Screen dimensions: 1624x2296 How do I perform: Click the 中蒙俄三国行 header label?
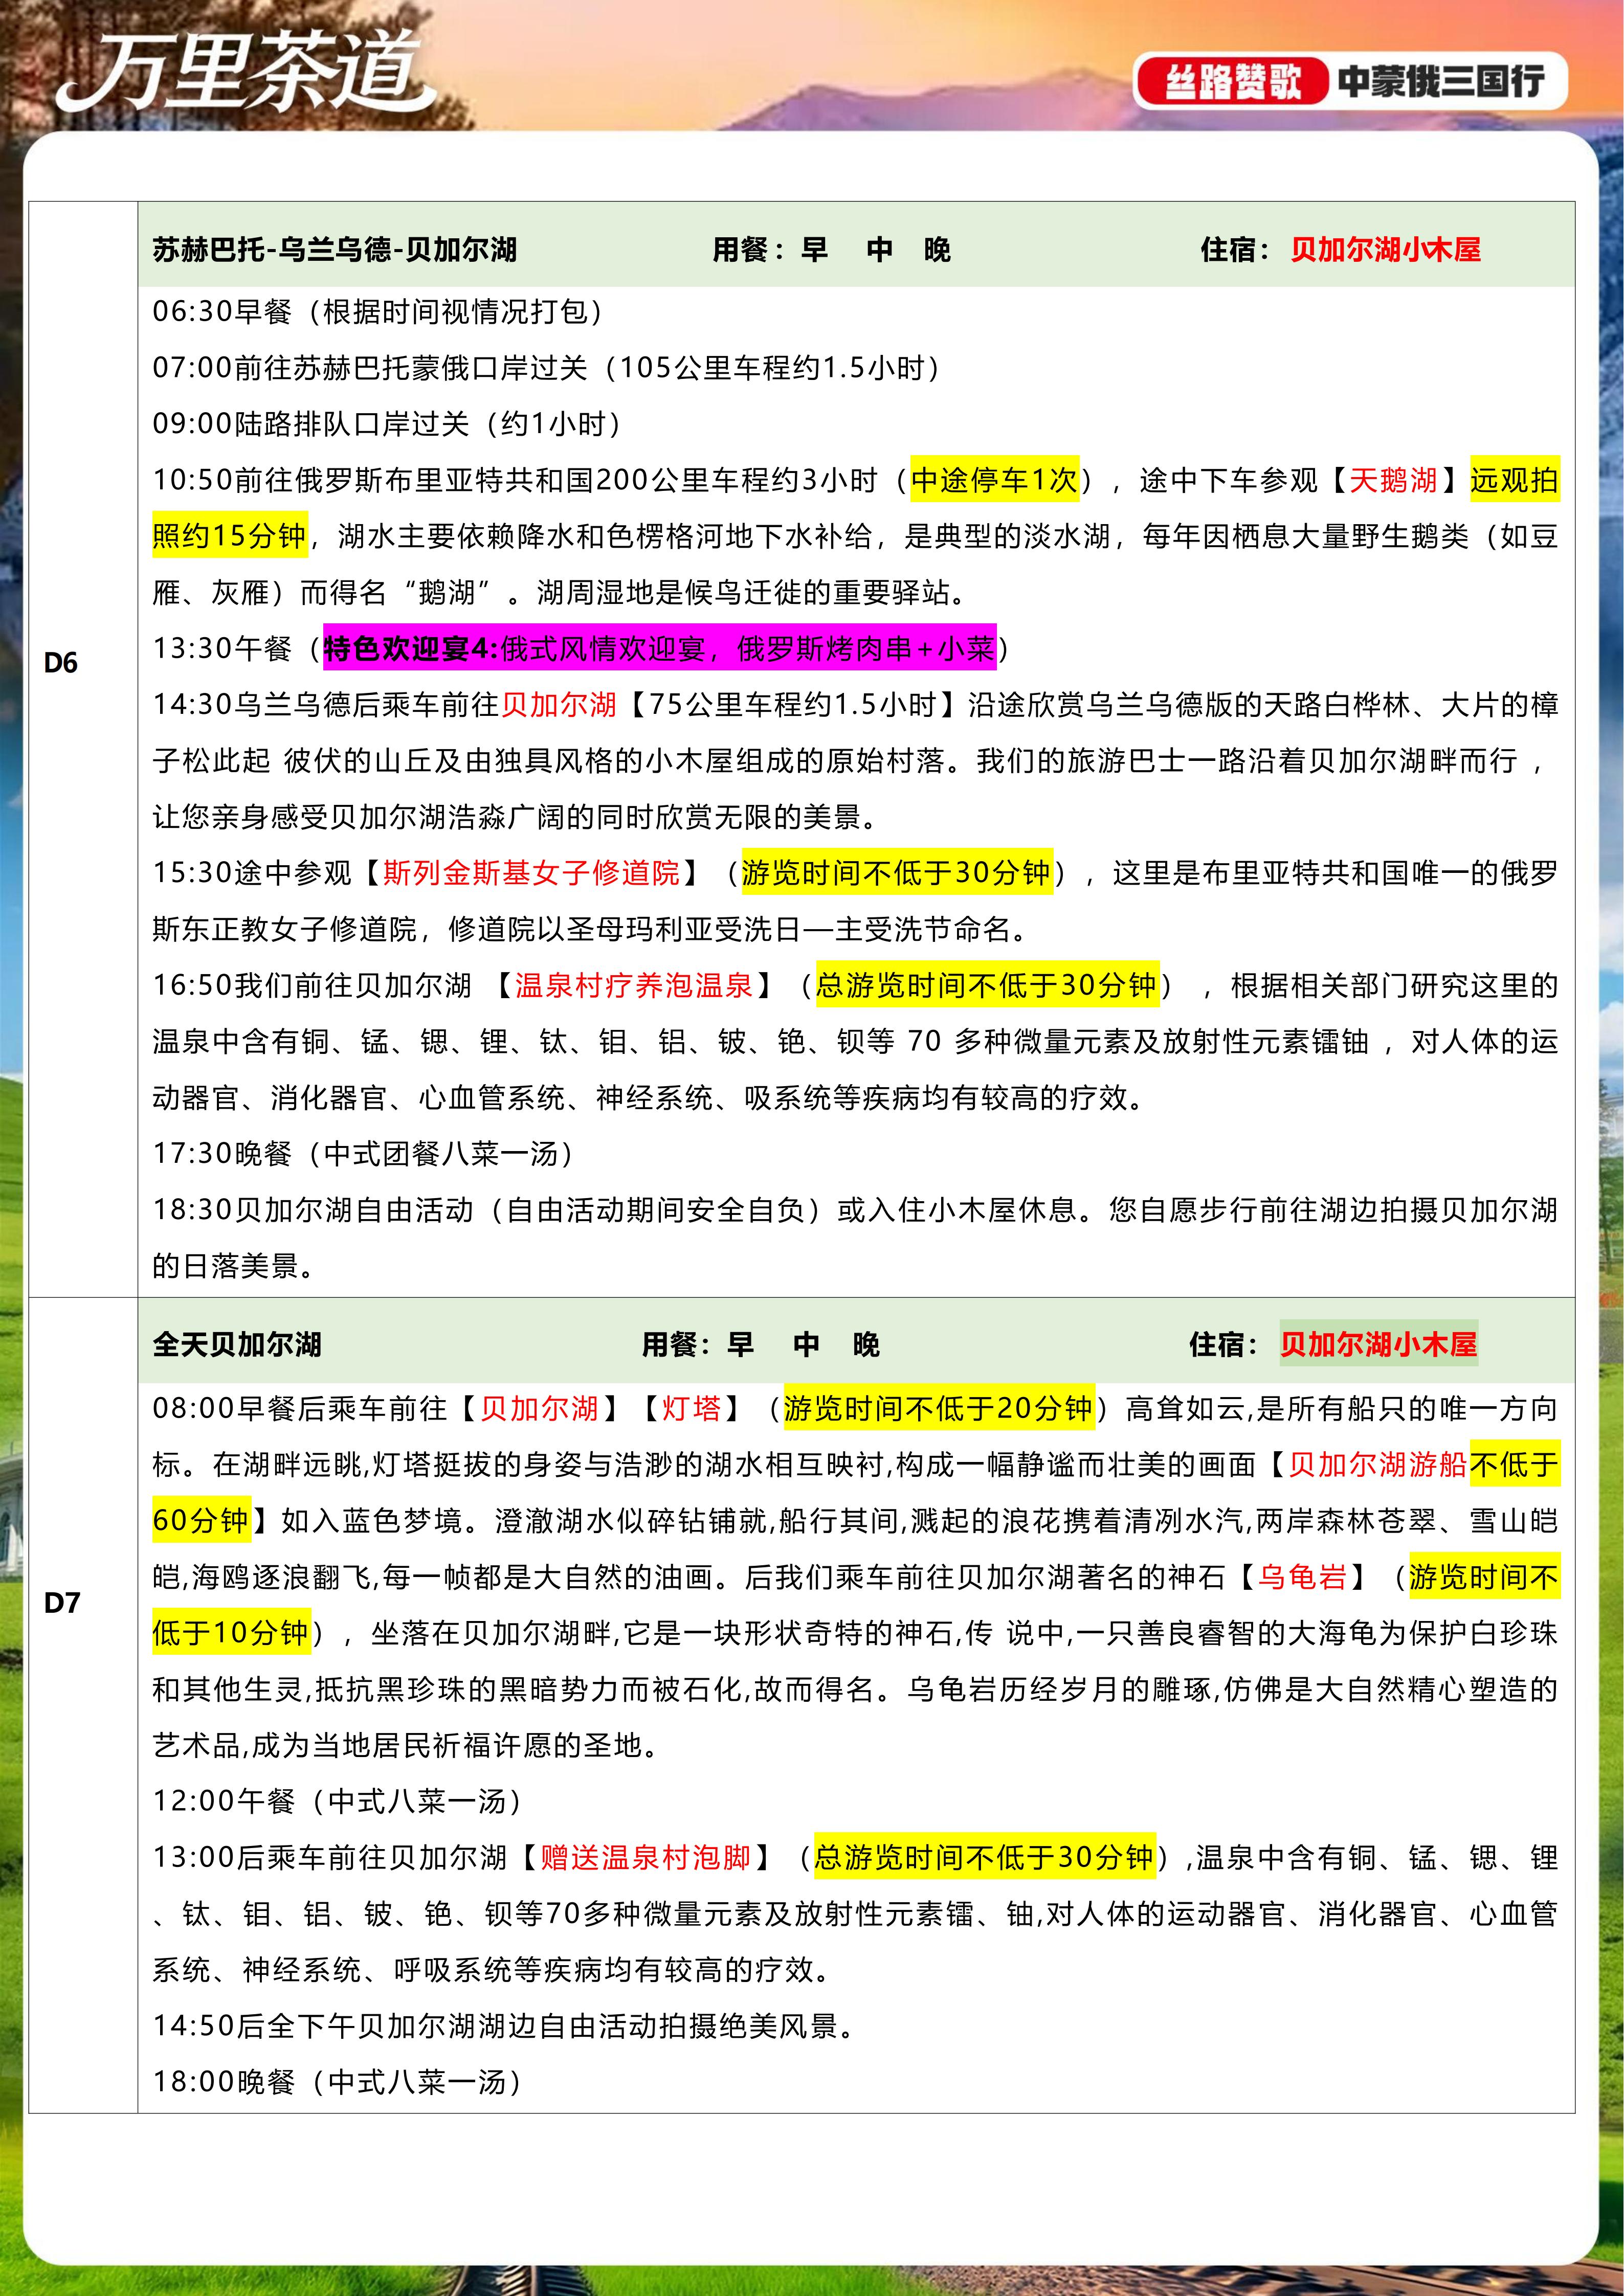tap(1441, 81)
